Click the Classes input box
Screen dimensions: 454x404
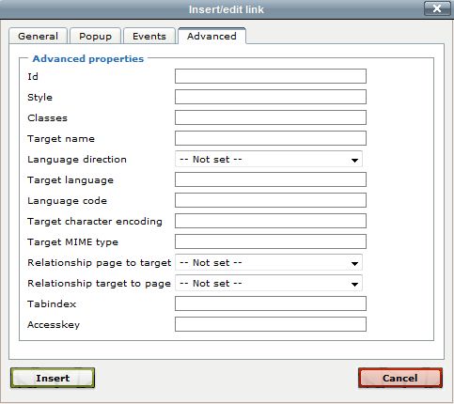point(271,117)
